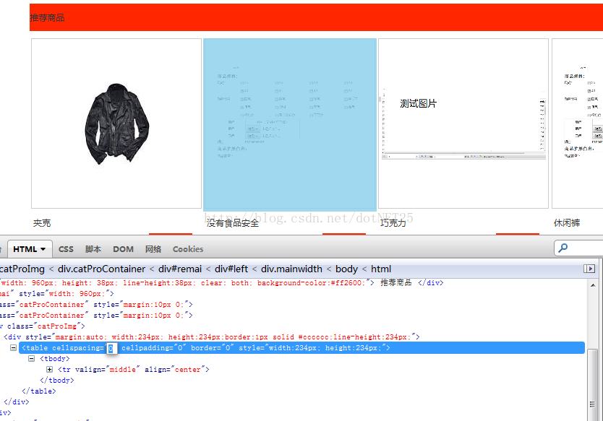Image resolution: width=603 pixels, height=421 pixels.
Task: Click the 测试图片 product image
Action: click(x=463, y=123)
